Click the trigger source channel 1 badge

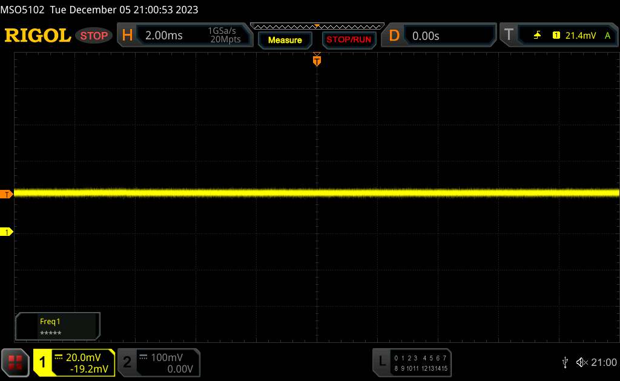pos(556,36)
